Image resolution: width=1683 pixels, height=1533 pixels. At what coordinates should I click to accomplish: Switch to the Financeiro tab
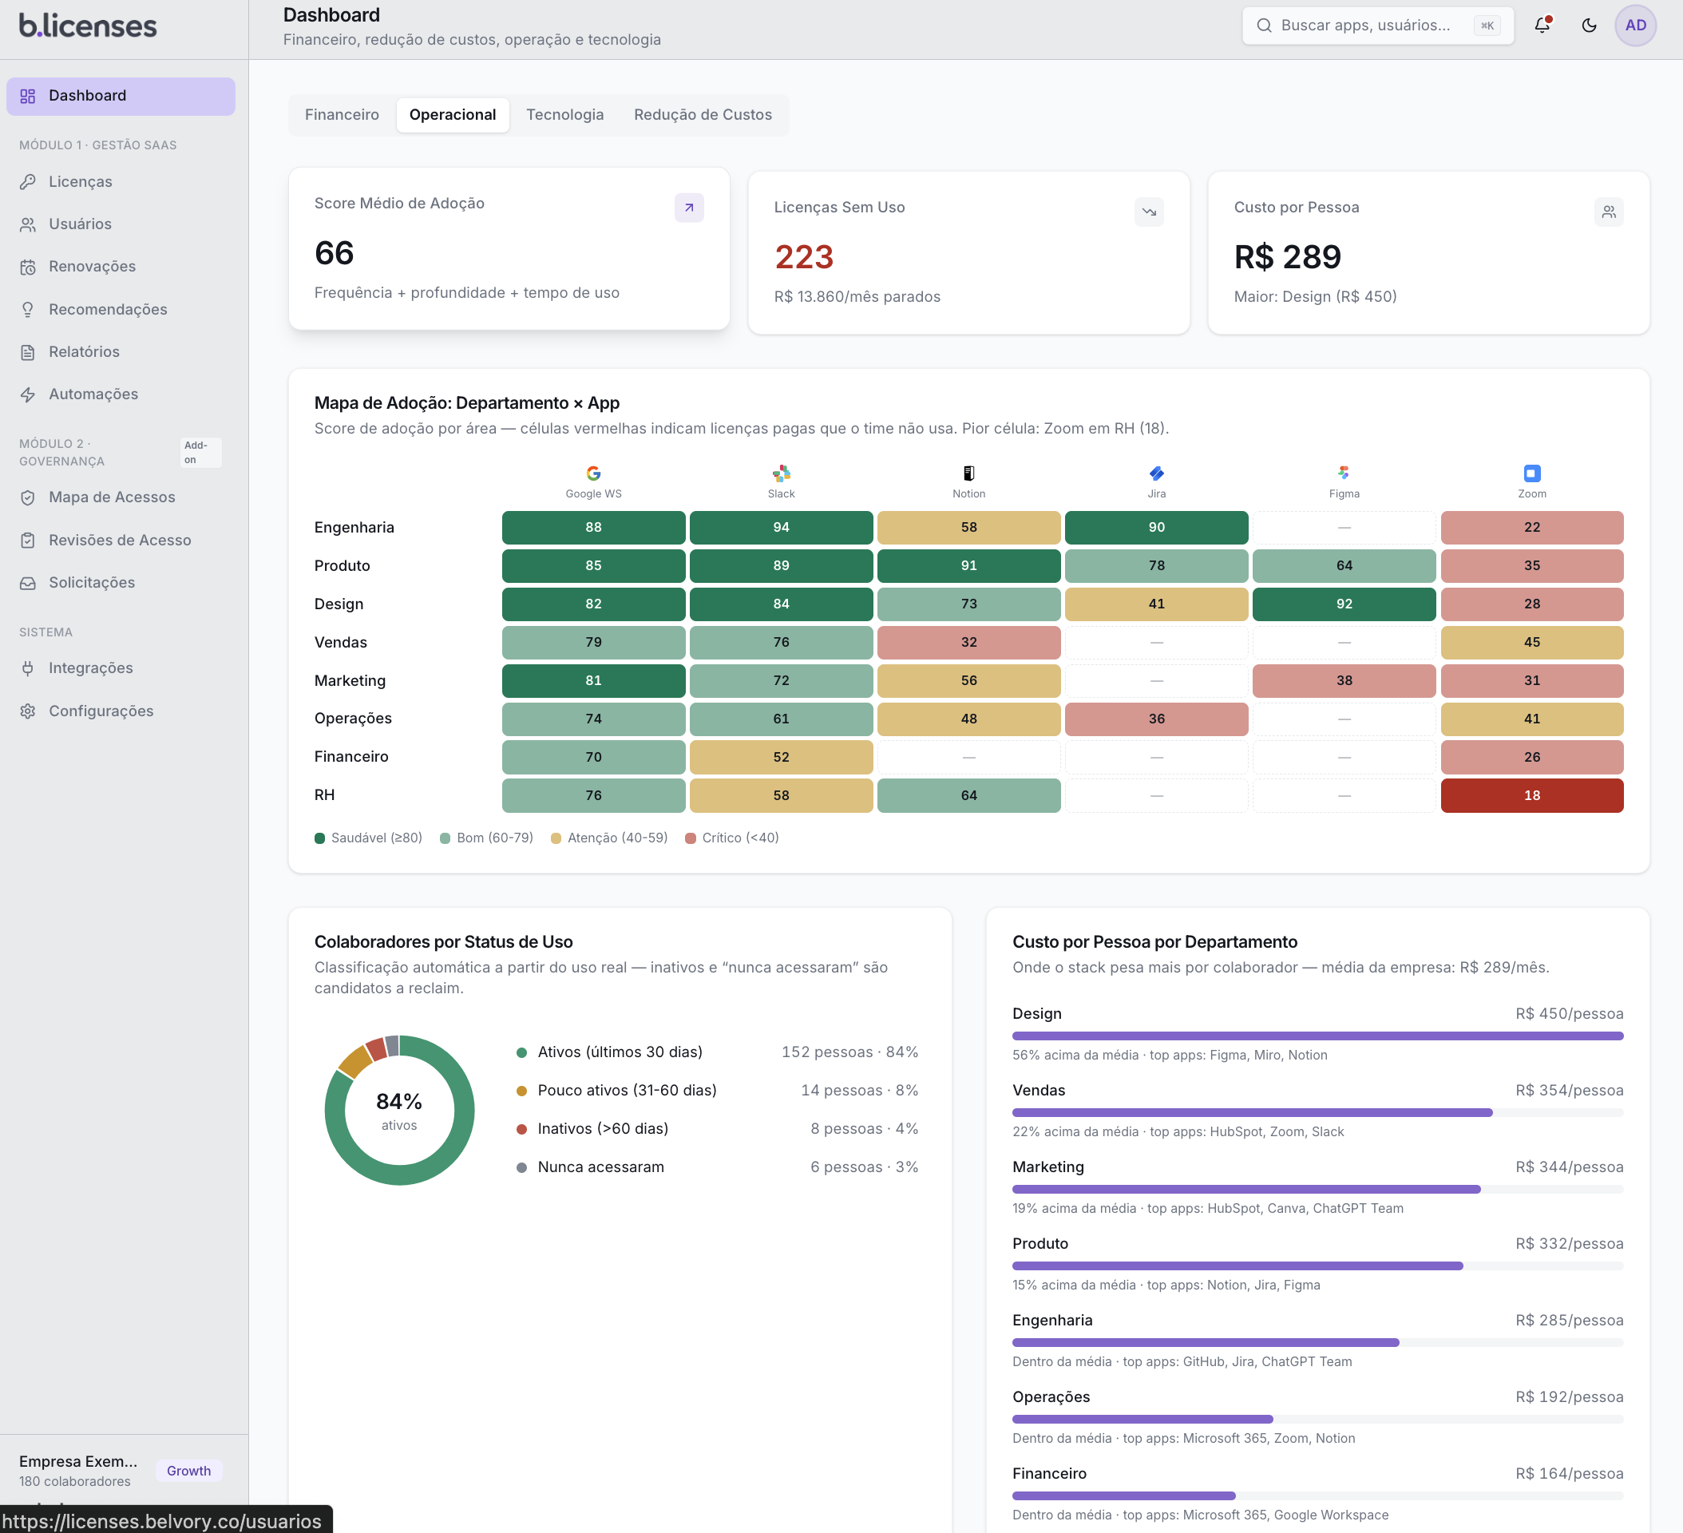pos(342,114)
